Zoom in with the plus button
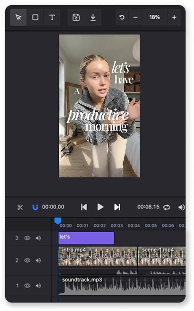 174,17
